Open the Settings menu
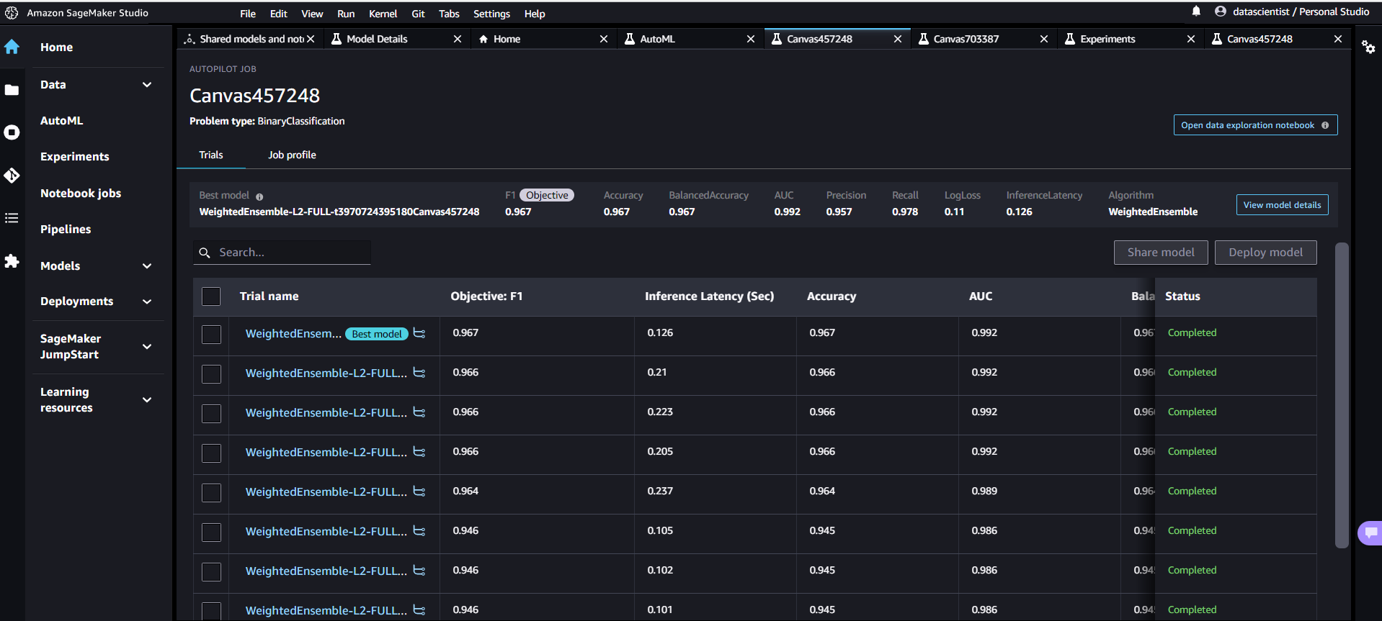 491,14
